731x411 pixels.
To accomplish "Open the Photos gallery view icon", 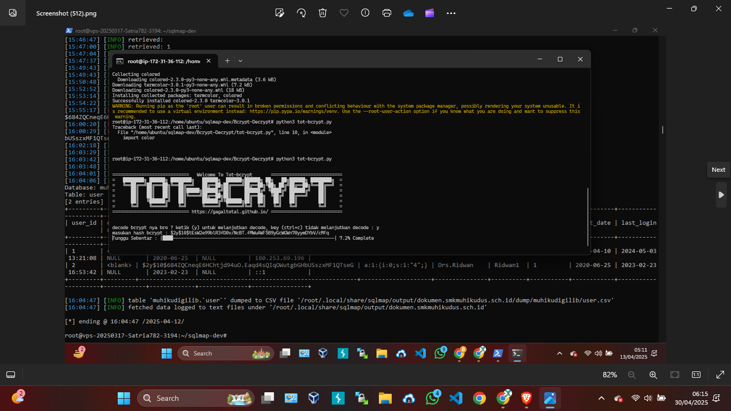I will 13,13.
